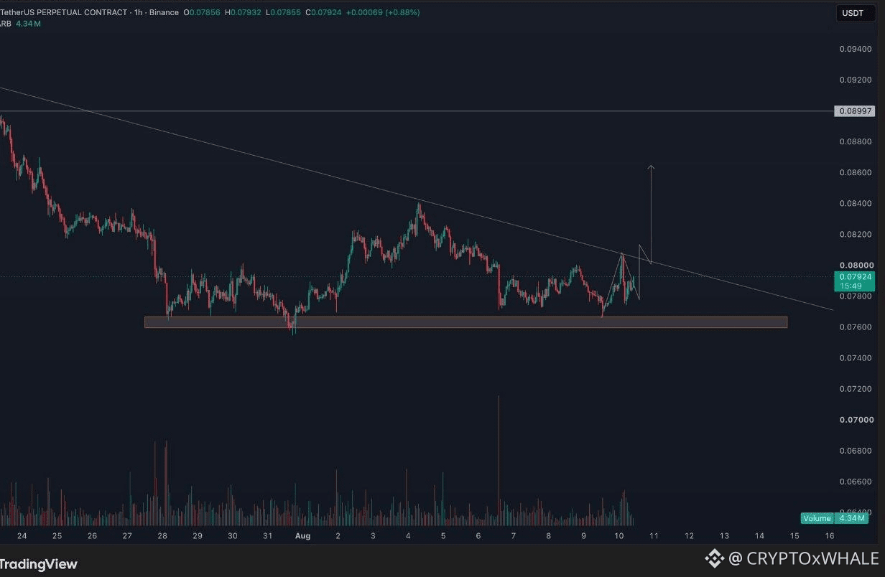The height and width of the screenshot is (577, 885).
Task: Click the ARB 4.34M volume legend
Action: (20, 24)
